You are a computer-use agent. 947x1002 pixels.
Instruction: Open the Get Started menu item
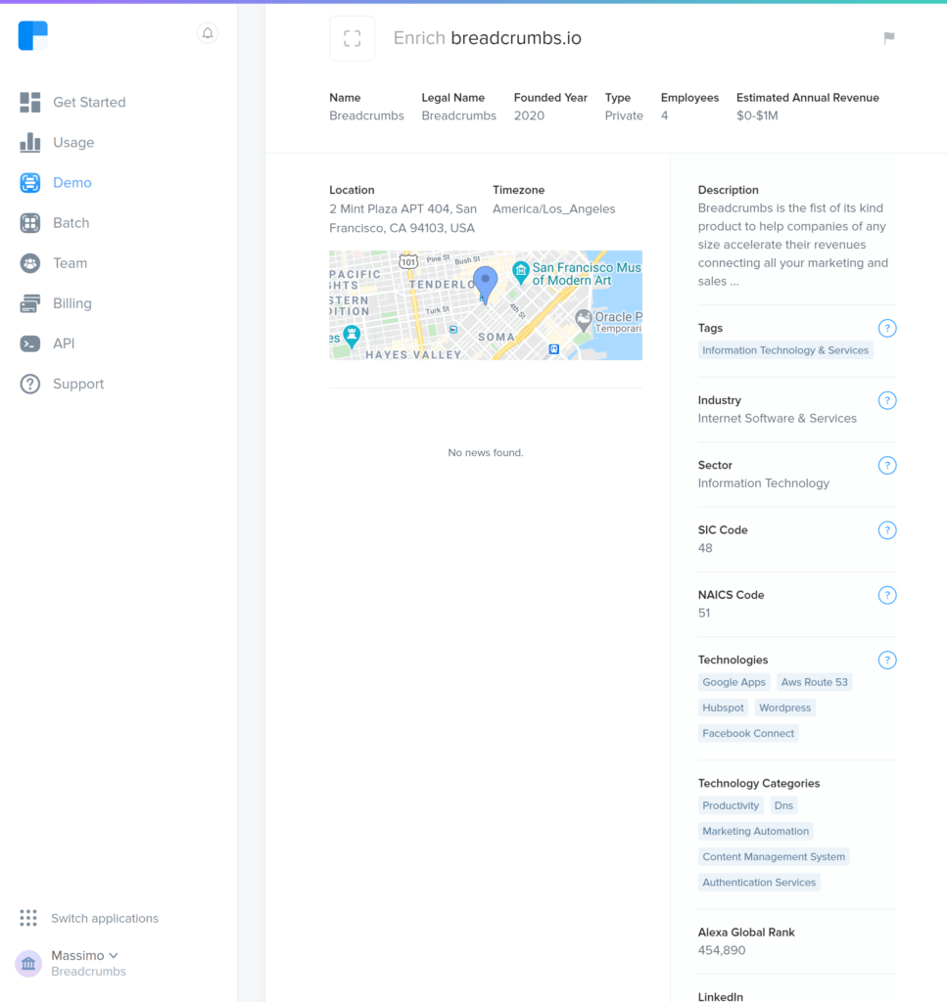(x=89, y=102)
